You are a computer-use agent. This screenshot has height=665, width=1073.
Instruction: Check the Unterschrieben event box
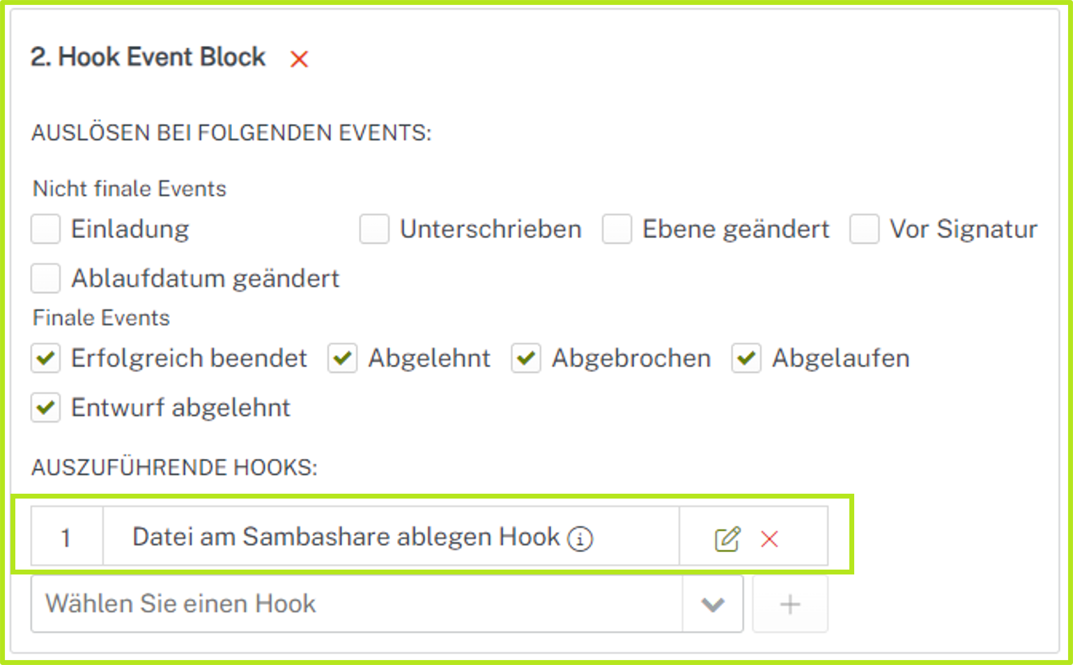[x=374, y=229]
